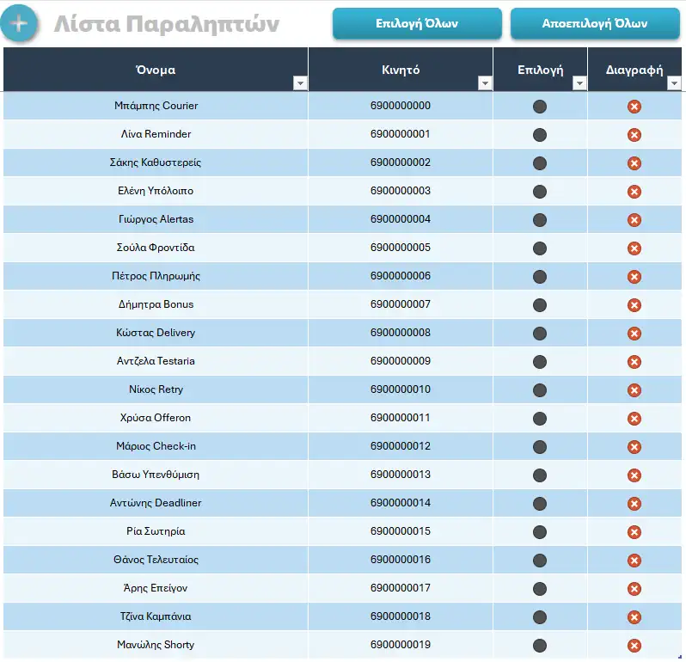The width and height of the screenshot is (686, 662).
Task: Delete Βάσω Υπενθύμιση with red X icon
Action: pyautogui.click(x=634, y=475)
